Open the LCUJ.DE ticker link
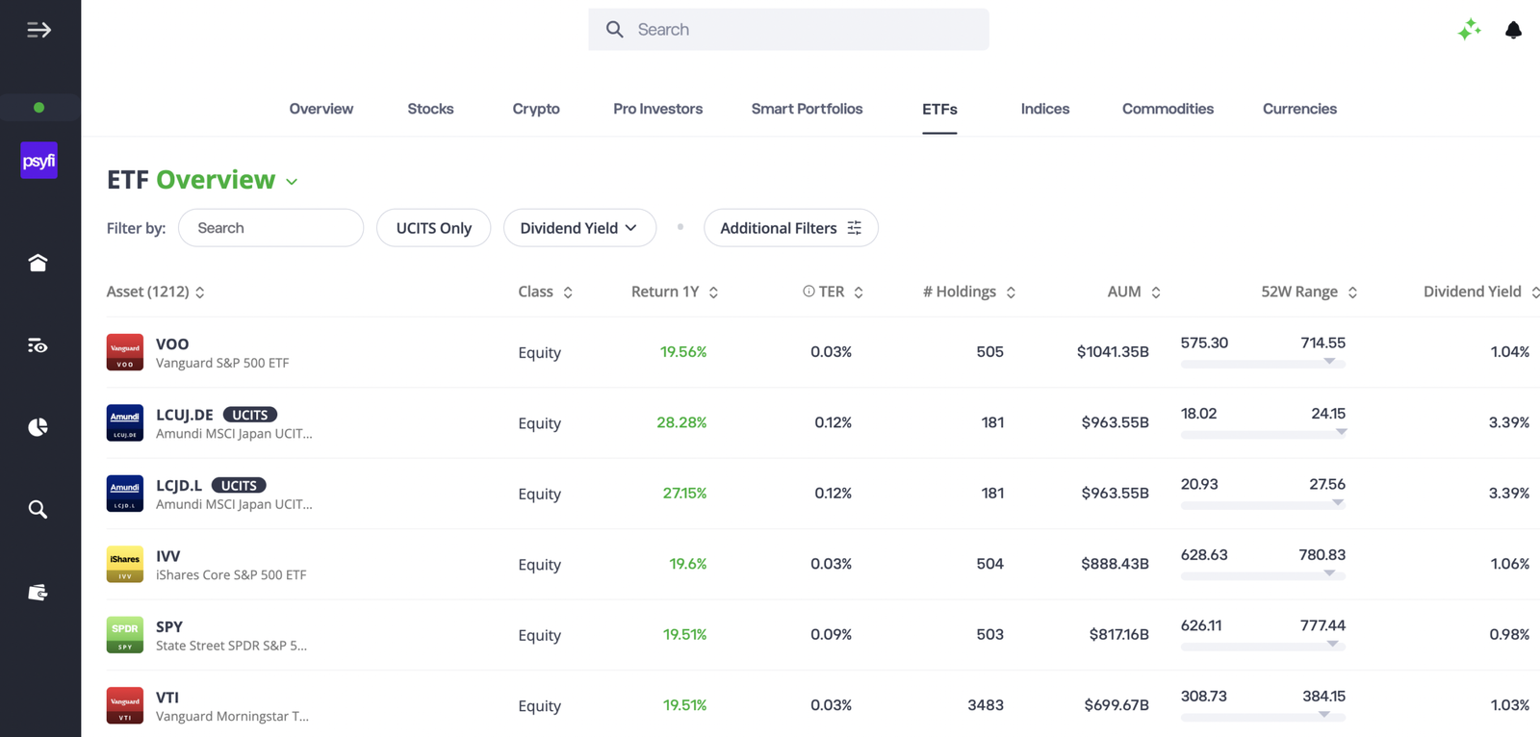The image size is (1540, 737). pyautogui.click(x=185, y=415)
